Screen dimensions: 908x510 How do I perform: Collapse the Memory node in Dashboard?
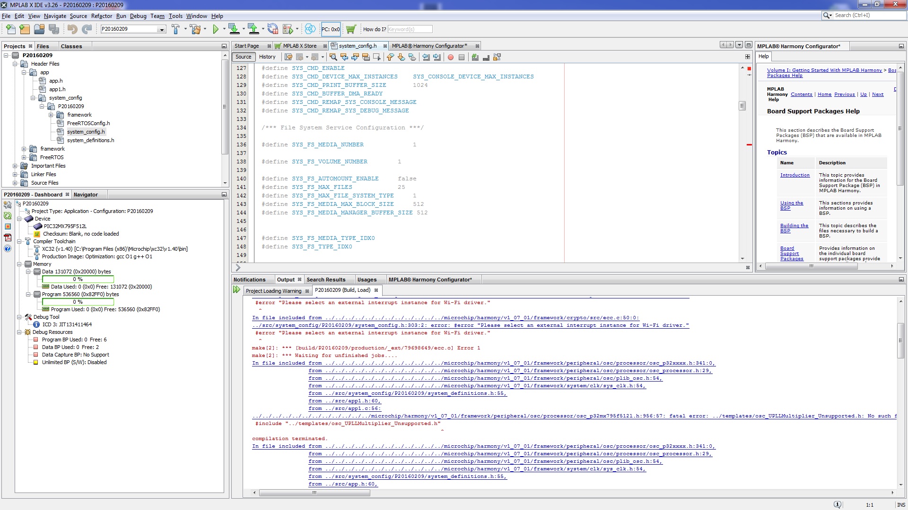click(x=19, y=264)
